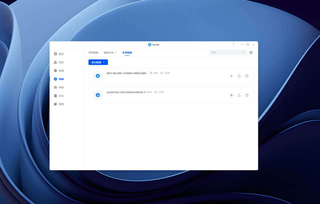Export the open-webui image
The height and width of the screenshot is (204, 320).
(239, 76)
